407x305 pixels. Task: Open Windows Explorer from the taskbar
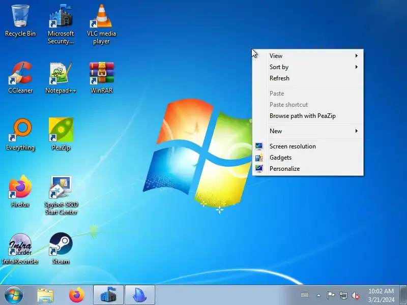click(x=45, y=295)
